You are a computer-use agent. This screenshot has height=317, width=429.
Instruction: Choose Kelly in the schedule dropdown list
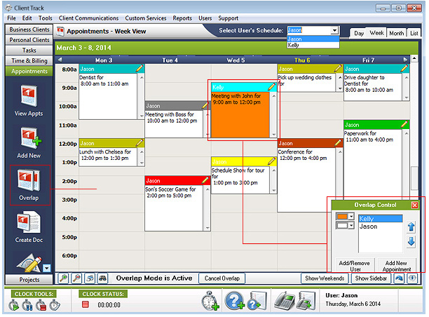click(313, 45)
